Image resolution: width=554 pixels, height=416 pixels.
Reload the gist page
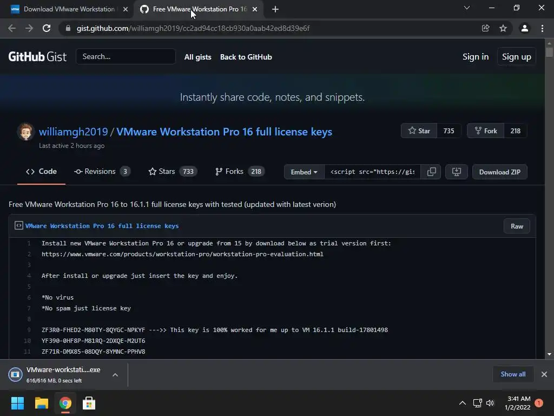pos(47,28)
